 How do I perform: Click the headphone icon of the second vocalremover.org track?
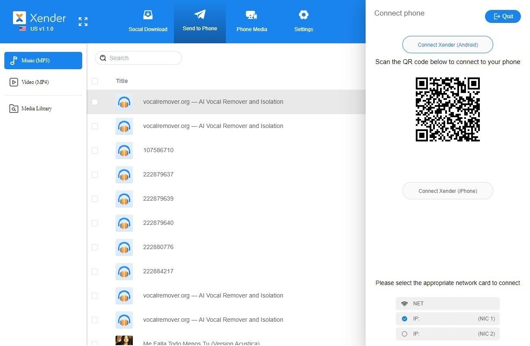pos(124,126)
